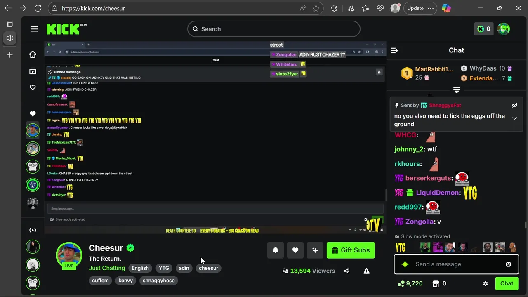This screenshot has width=528, height=297.
Task: Select the cheesur tag
Action: pos(208,268)
